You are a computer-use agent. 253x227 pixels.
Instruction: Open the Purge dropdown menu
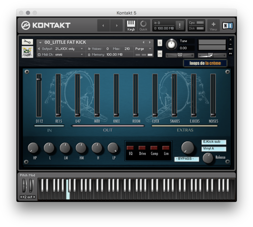point(143,49)
